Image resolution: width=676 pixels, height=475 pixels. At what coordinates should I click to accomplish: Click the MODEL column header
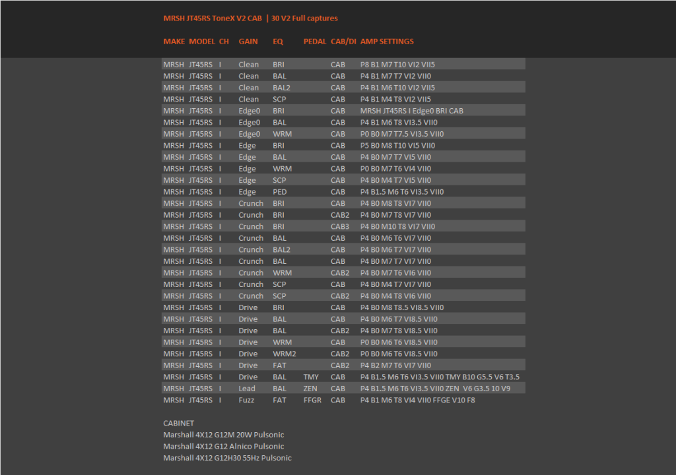pos(202,42)
